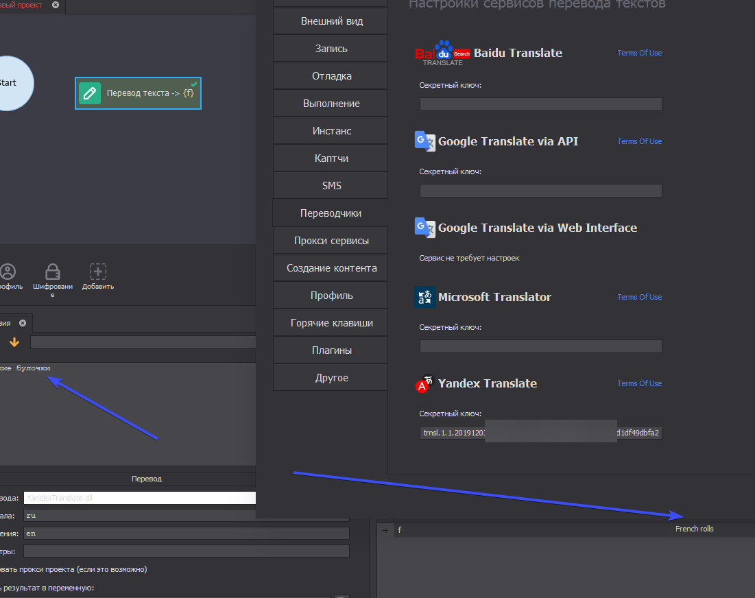The width and height of the screenshot is (755, 598).
Task: Select the Переводчики settings section
Action: (331, 213)
